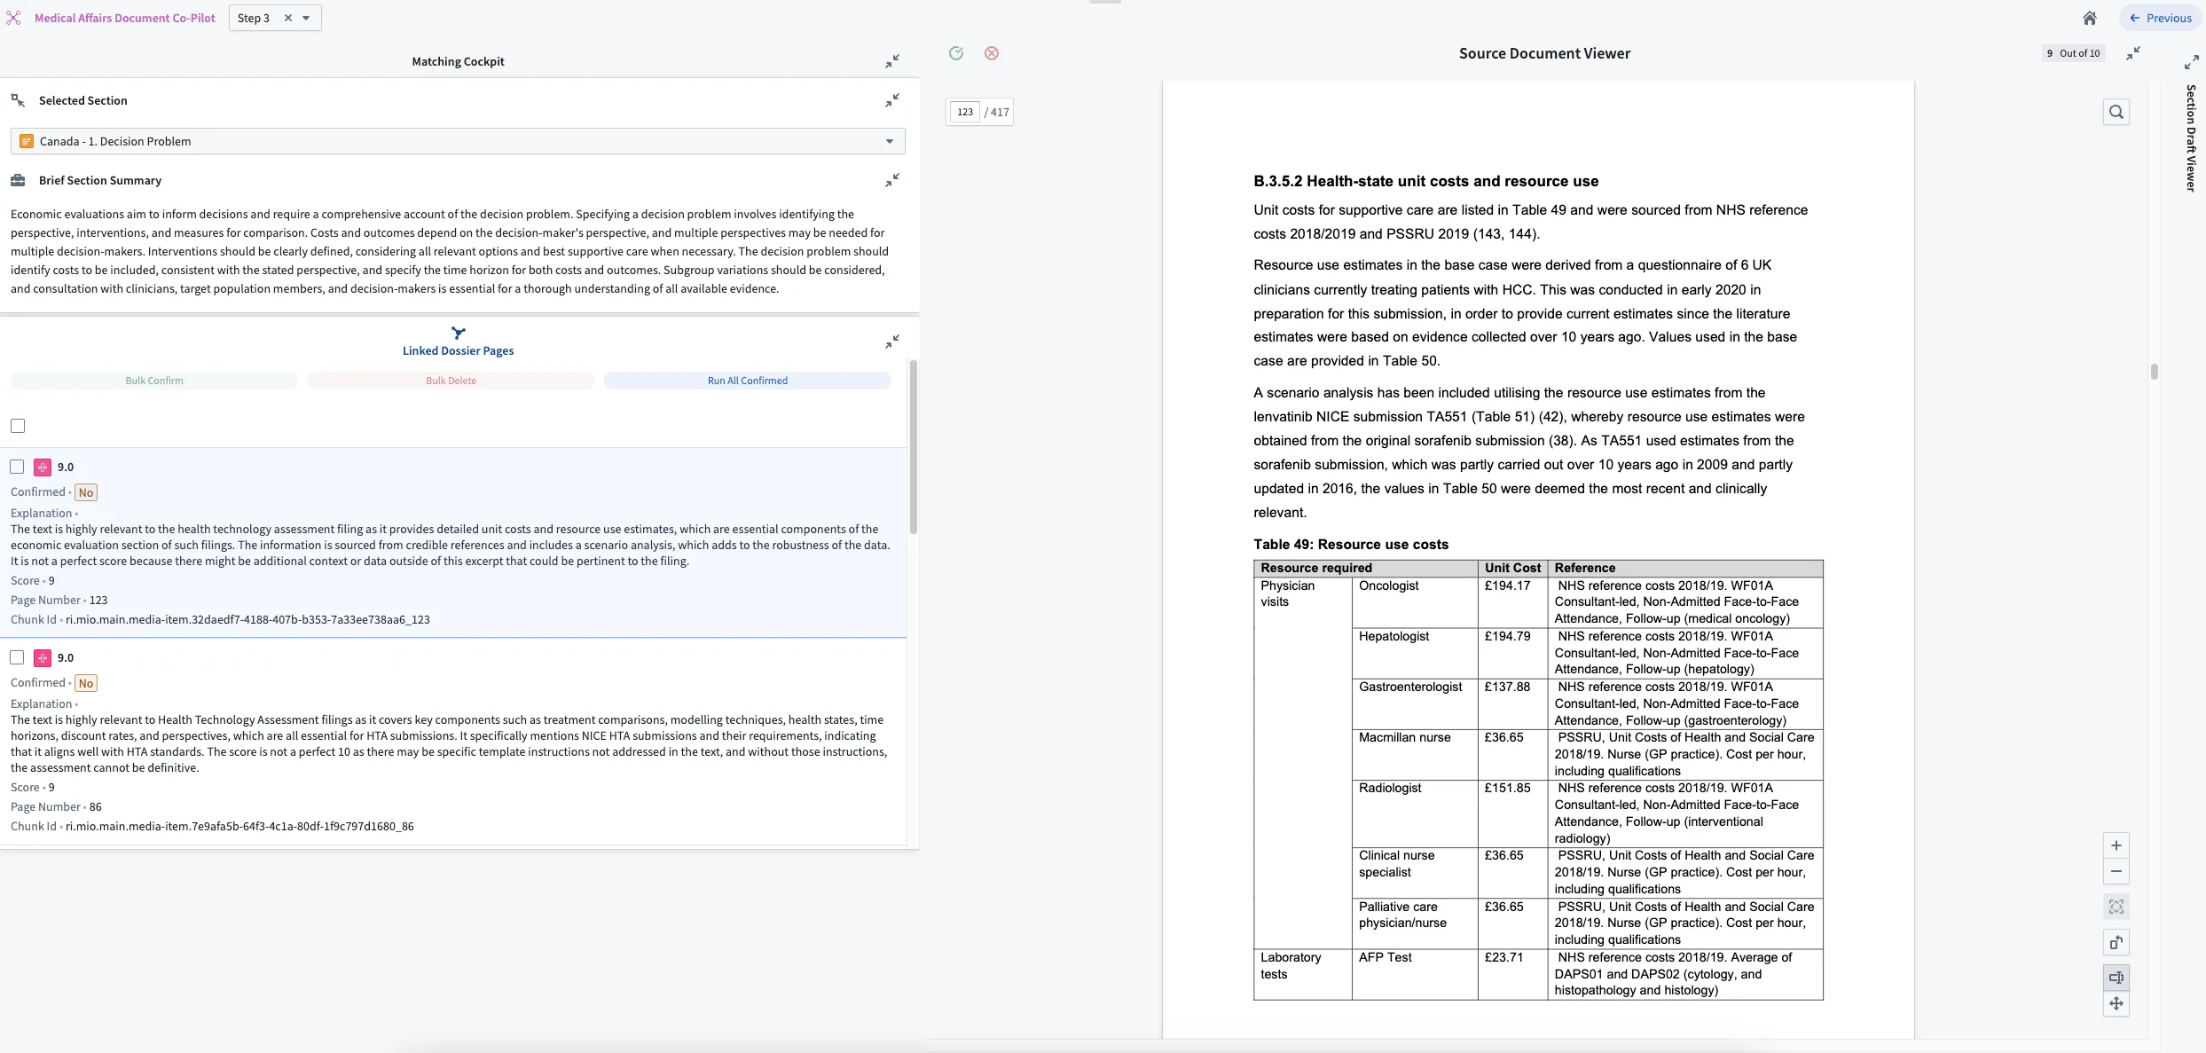This screenshot has height=1053, width=2206.
Task: Click the red reject circle-X icon
Action: click(992, 53)
